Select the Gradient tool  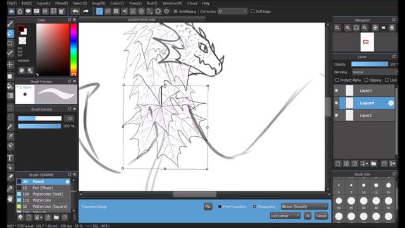(x=10, y=96)
